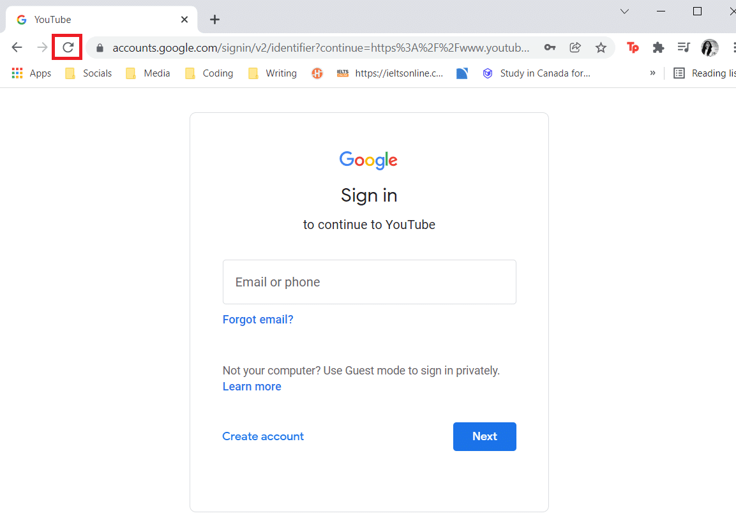This screenshot has height=518, width=736.
Task: Open media control playlist icon
Action: (x=684, y=47)
